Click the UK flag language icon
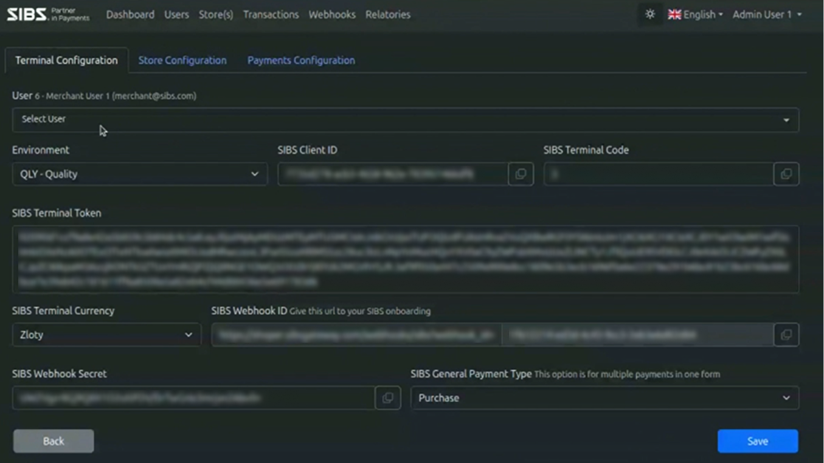The width and height of the screenshot is (824, 463). pos(674,15)
